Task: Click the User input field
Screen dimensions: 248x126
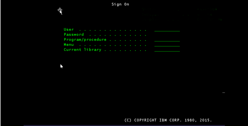Action: pyautogui.click(x=167, y=30)
